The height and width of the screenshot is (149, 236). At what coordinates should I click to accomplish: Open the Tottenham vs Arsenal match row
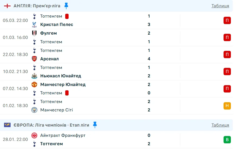(108, 55)
